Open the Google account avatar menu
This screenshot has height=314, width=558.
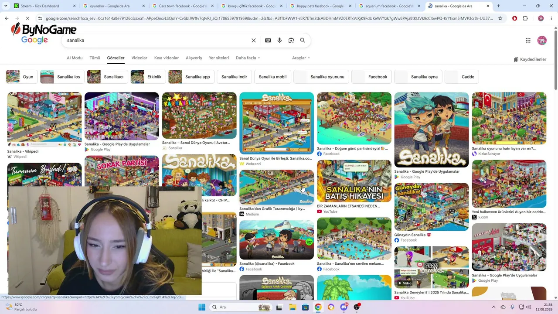point(542,41)
